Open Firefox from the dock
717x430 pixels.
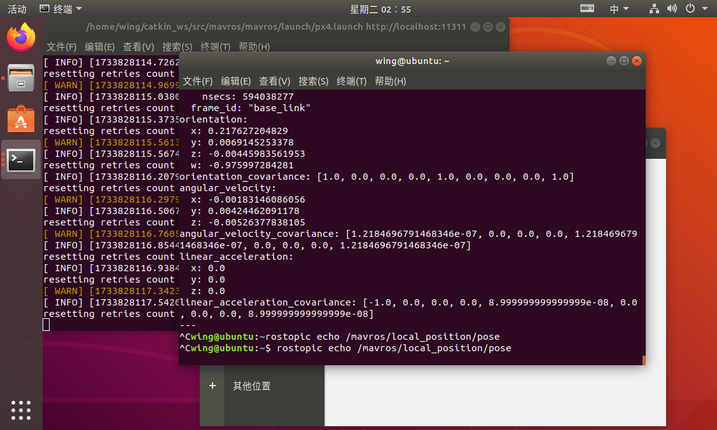(21, 37)
